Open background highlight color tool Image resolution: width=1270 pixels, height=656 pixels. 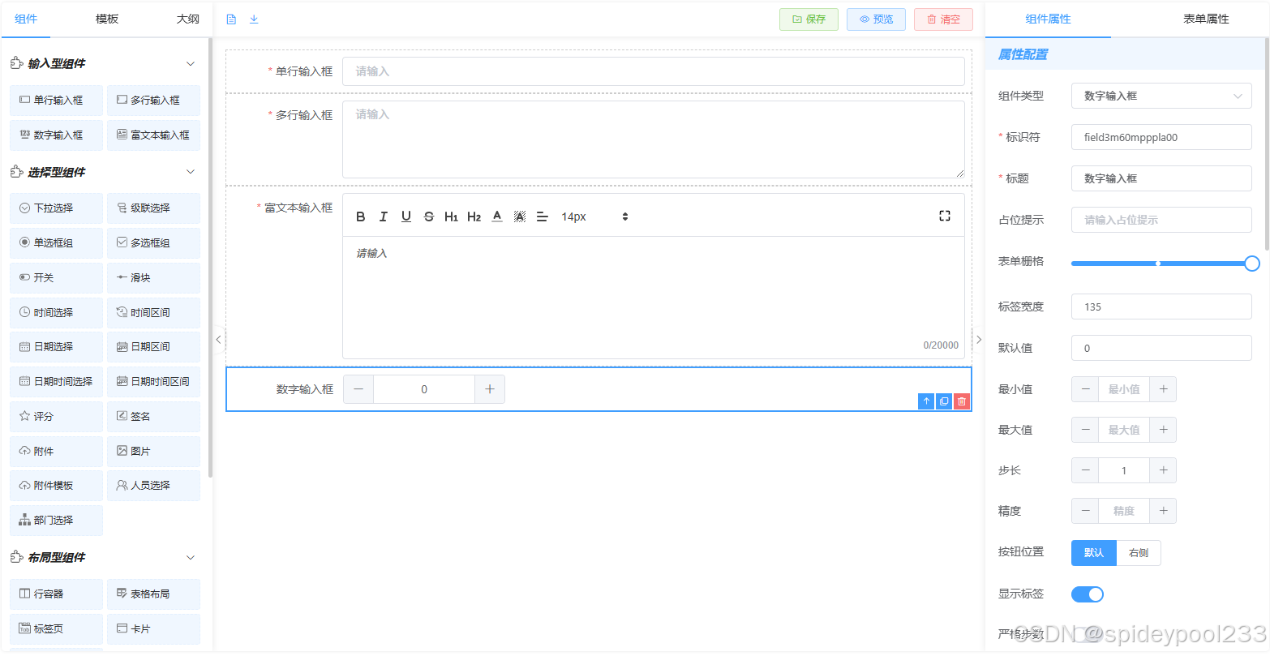coord(520,217)
